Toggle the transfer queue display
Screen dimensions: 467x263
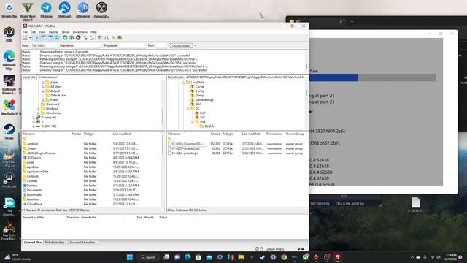point(57,38)
